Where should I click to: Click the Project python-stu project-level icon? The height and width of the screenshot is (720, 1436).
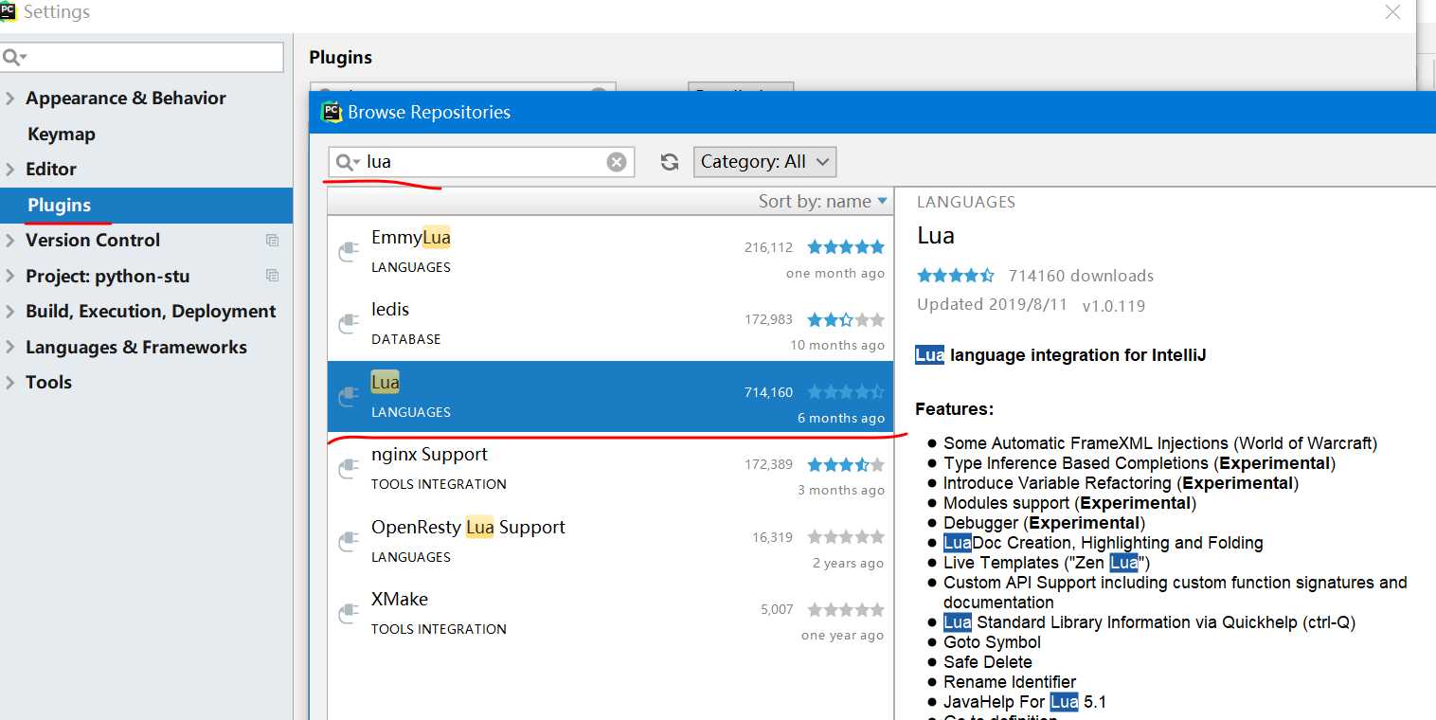click(272, 276)
